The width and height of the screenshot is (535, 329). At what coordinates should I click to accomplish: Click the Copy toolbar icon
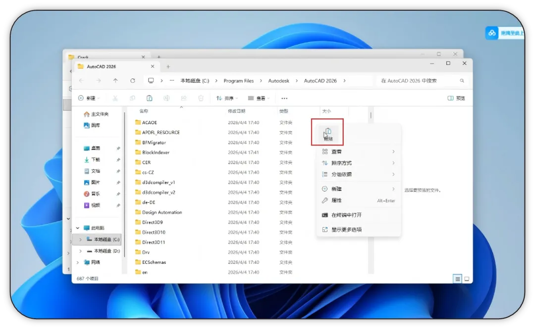click(x=132, y=98)
